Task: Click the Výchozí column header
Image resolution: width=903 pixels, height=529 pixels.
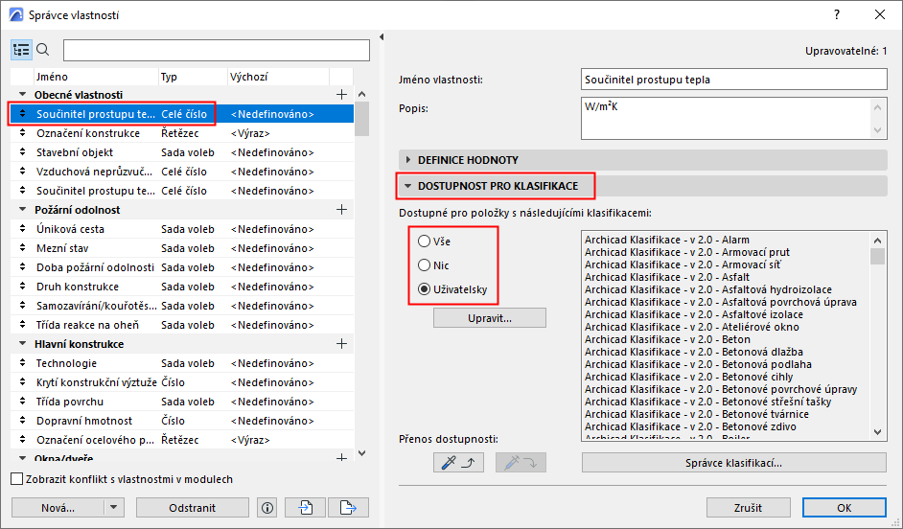Action: [278, 77]
